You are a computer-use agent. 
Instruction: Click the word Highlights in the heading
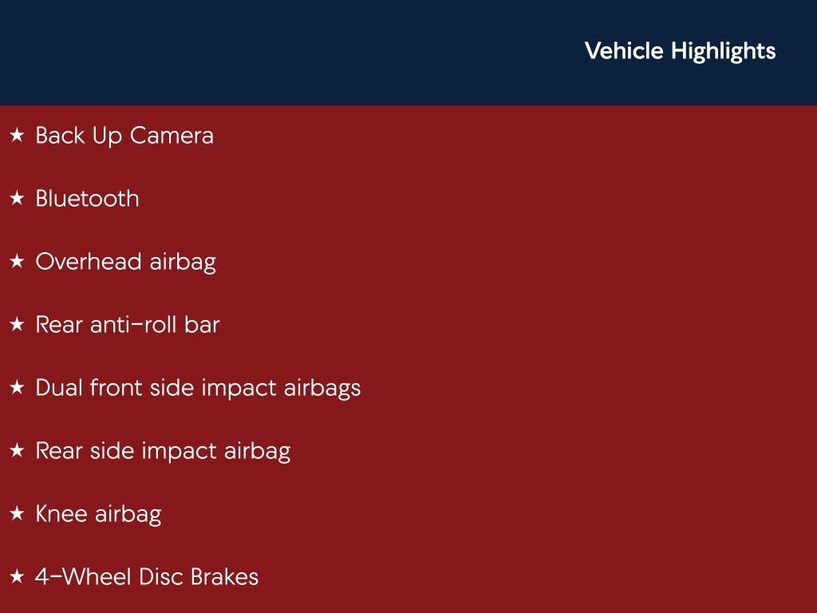[723, 51]
